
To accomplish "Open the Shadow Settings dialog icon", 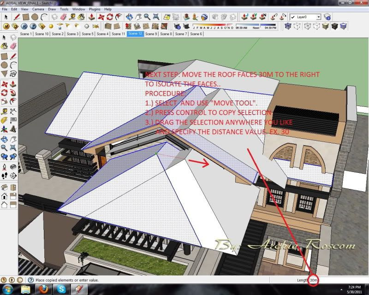I will pos(177,26).
